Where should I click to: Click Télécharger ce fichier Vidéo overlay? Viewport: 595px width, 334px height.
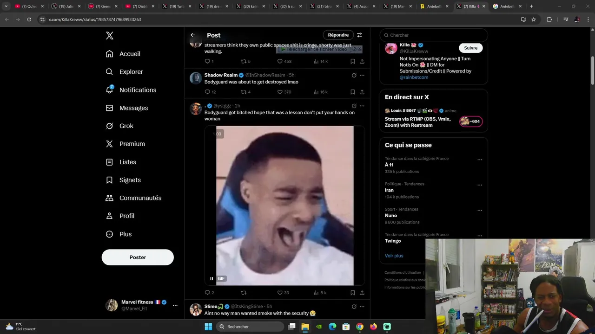(x=314, y=49)
